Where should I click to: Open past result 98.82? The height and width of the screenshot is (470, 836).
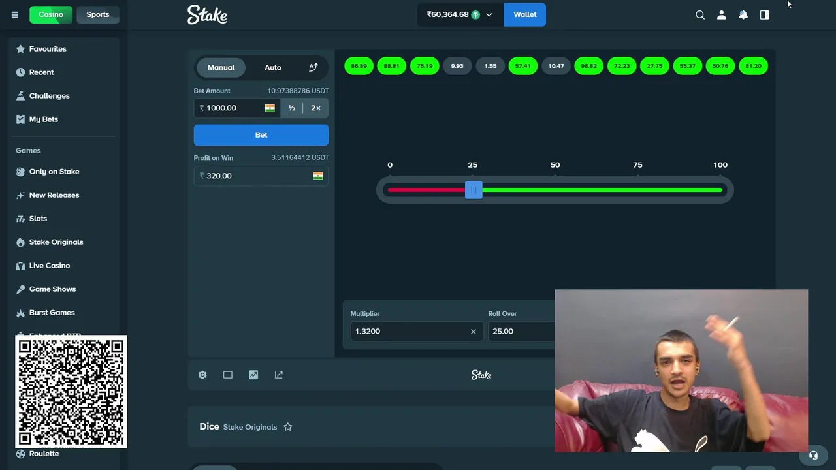(588, 66)
